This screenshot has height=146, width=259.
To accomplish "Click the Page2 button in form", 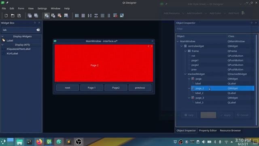I will (x=116, y=88).
